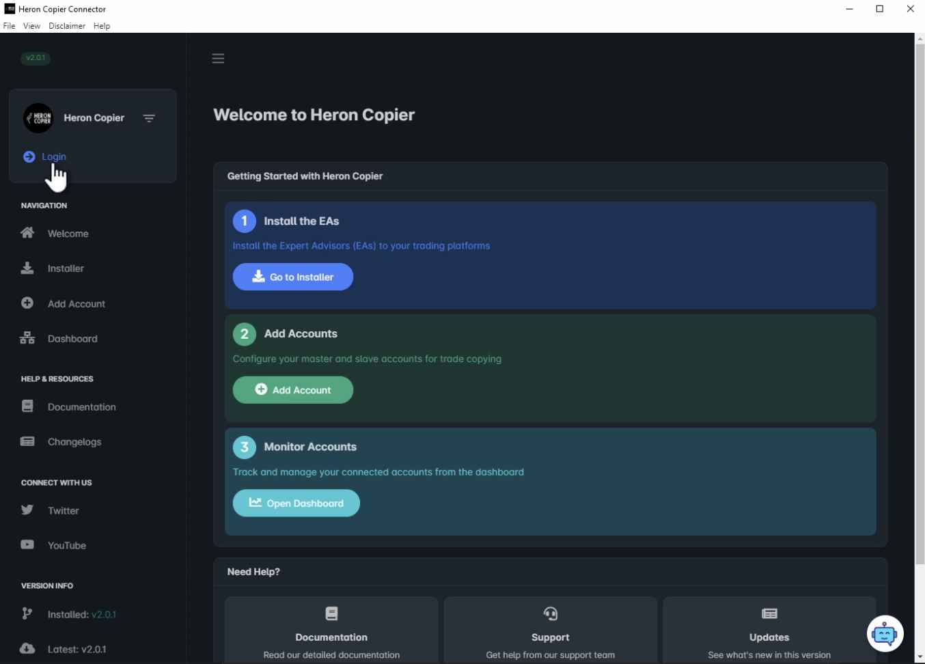Open the support chatbot in the corner
Image resolution: width=925 pixels, height=664 pixels.
point(885,633)
